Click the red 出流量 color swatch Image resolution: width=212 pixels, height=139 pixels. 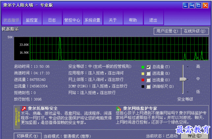(x=143, y=80)
